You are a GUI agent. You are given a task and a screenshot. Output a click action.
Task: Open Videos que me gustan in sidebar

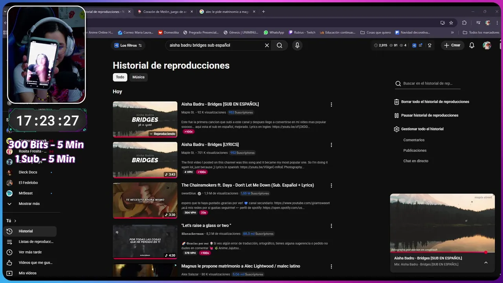click(x=30, y=263)
